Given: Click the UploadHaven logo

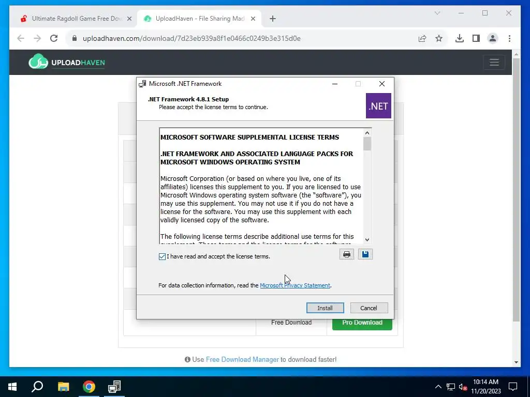Looking at the screenshot, I should 67,62.
